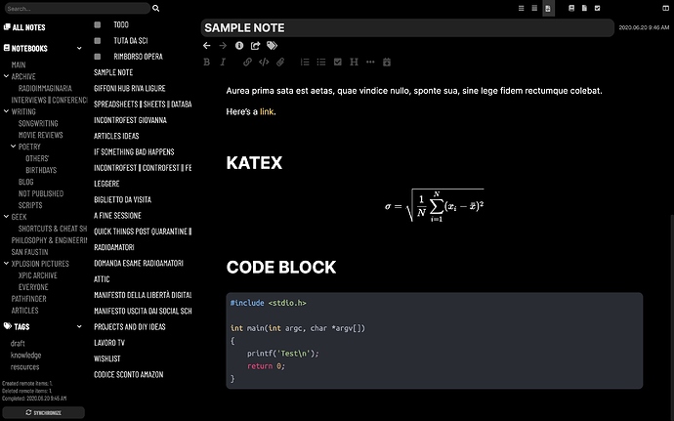Collapse the Archive notebook chevron
674x421 pixels.
6,76
